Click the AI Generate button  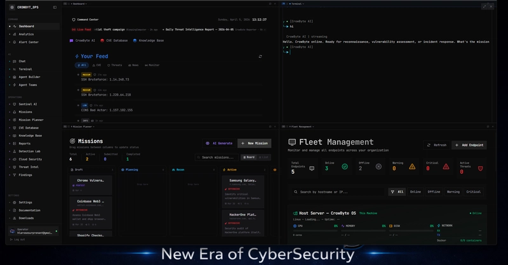tap(219, 143)
